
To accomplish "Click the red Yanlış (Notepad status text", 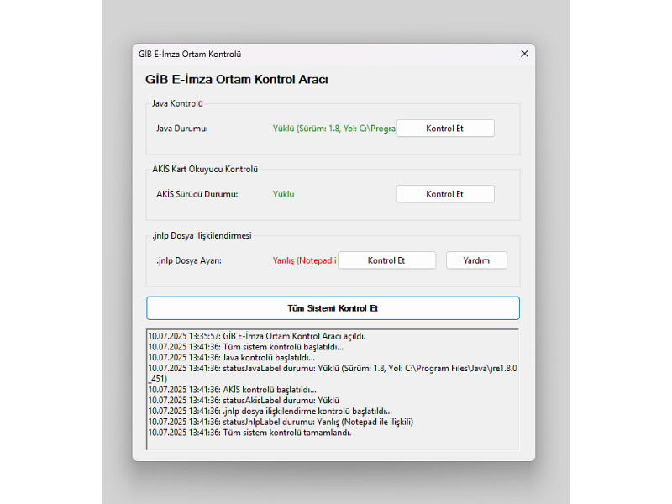I will tap(304, 260).
